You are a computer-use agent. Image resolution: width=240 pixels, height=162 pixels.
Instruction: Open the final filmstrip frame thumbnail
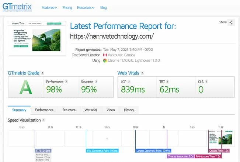tap(220, 138)
